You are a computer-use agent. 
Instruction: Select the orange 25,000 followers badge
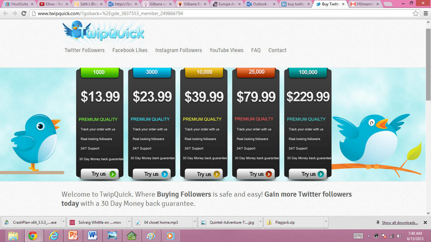[256, 72]
